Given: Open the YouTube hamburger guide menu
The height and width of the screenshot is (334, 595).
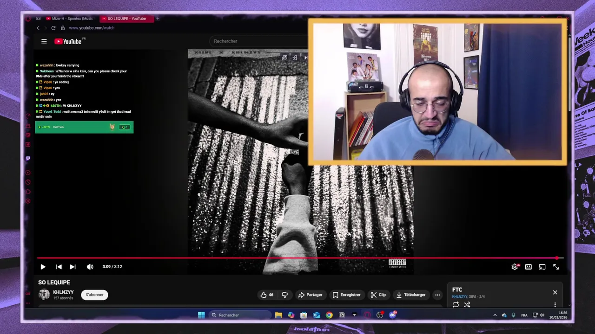Looking at the screenshot, I should point(44,41).
